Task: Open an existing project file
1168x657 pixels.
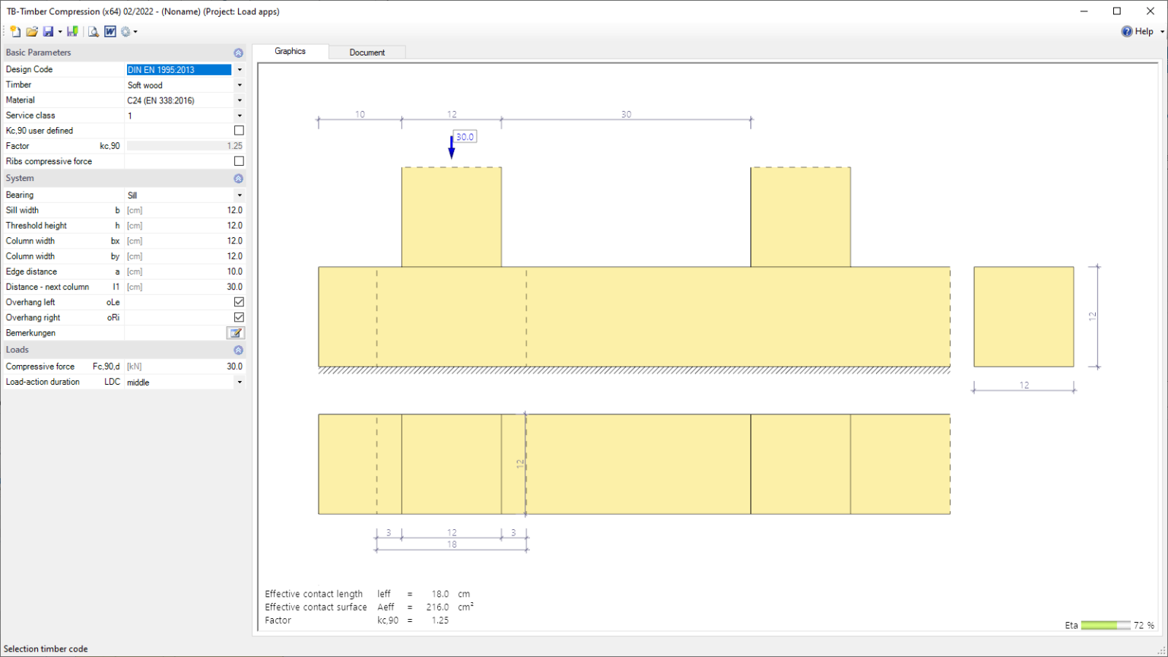Action: pos(32,31)
